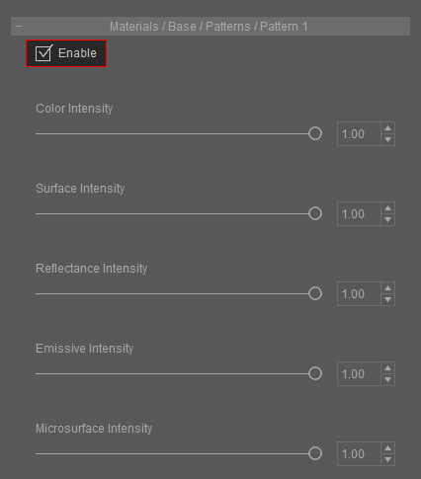Increase Microsurface Intensity with the up arrow
The height and width of the screenshot is (479, 421).
click(x=387, y=448)
